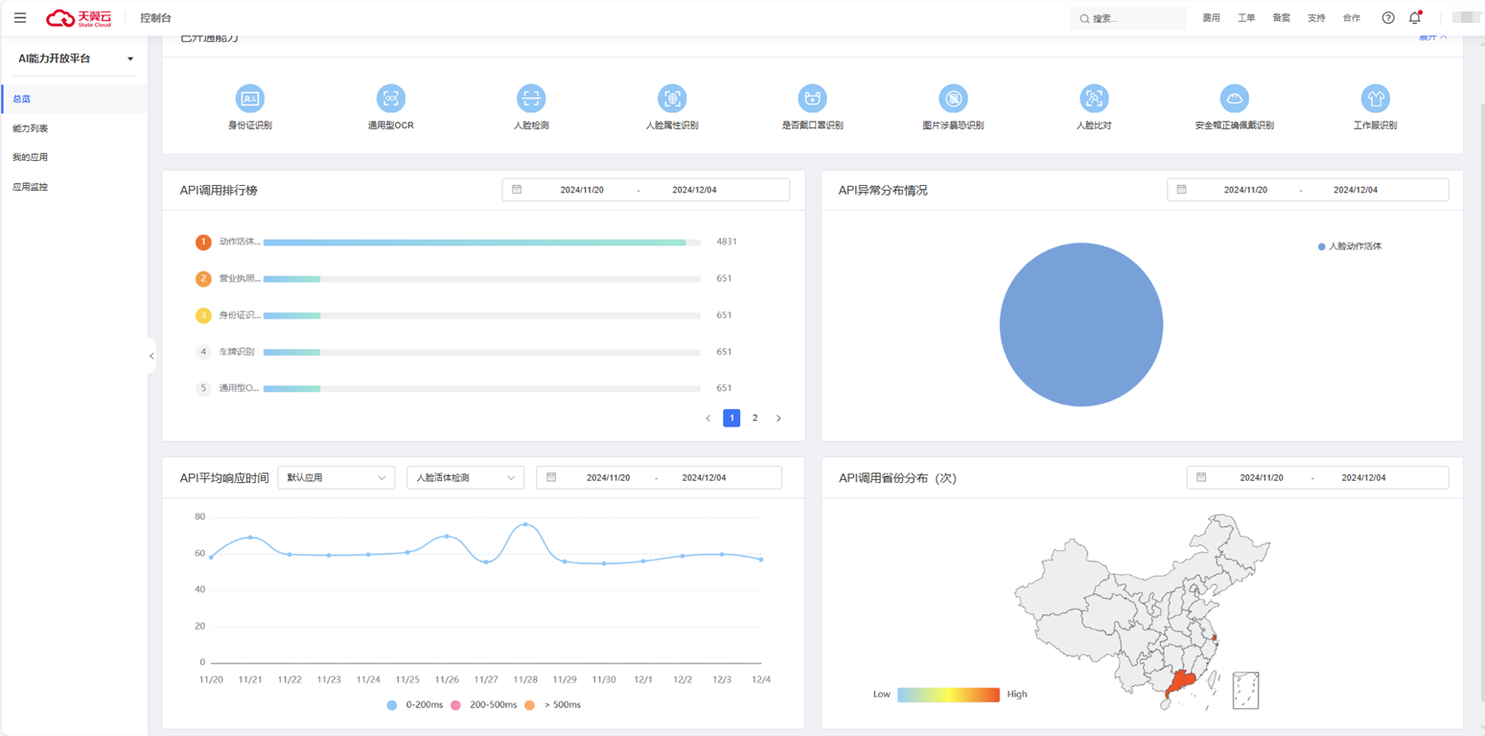Open the 安全帽正确佩戴识别 capability icon

tap(1234, 98)
